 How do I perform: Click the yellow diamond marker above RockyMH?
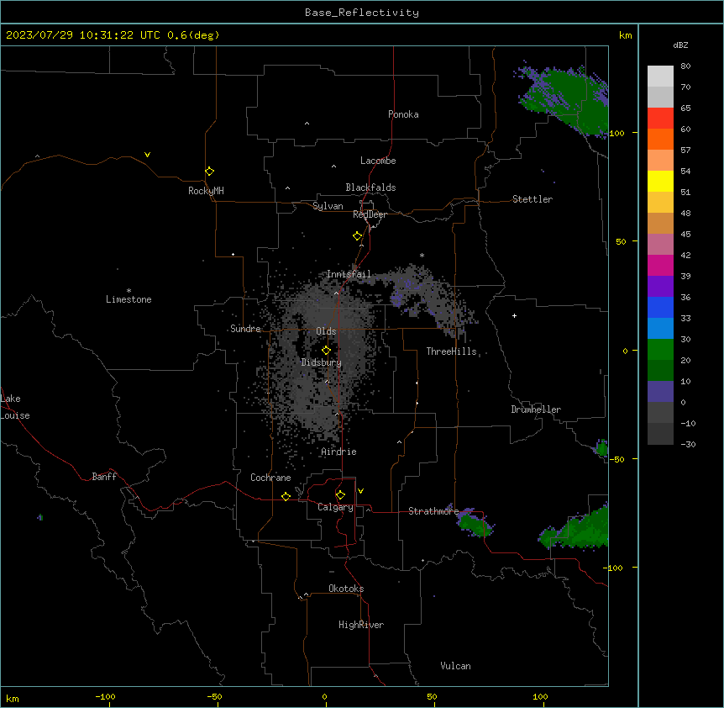(209, 171)
